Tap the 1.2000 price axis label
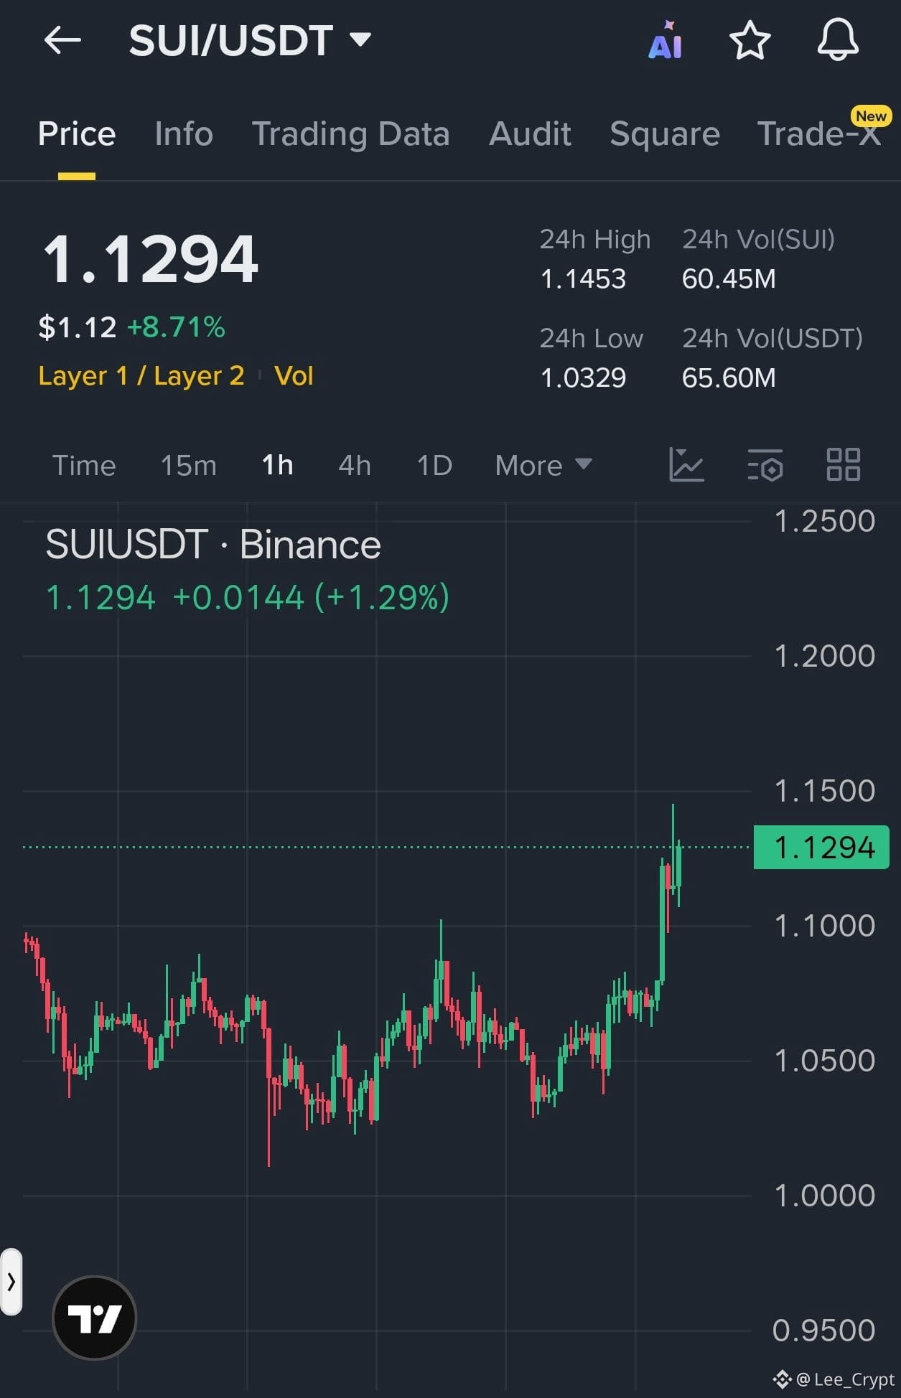The width and height of the screenshot is (901, 1398). tap(825, 657)
